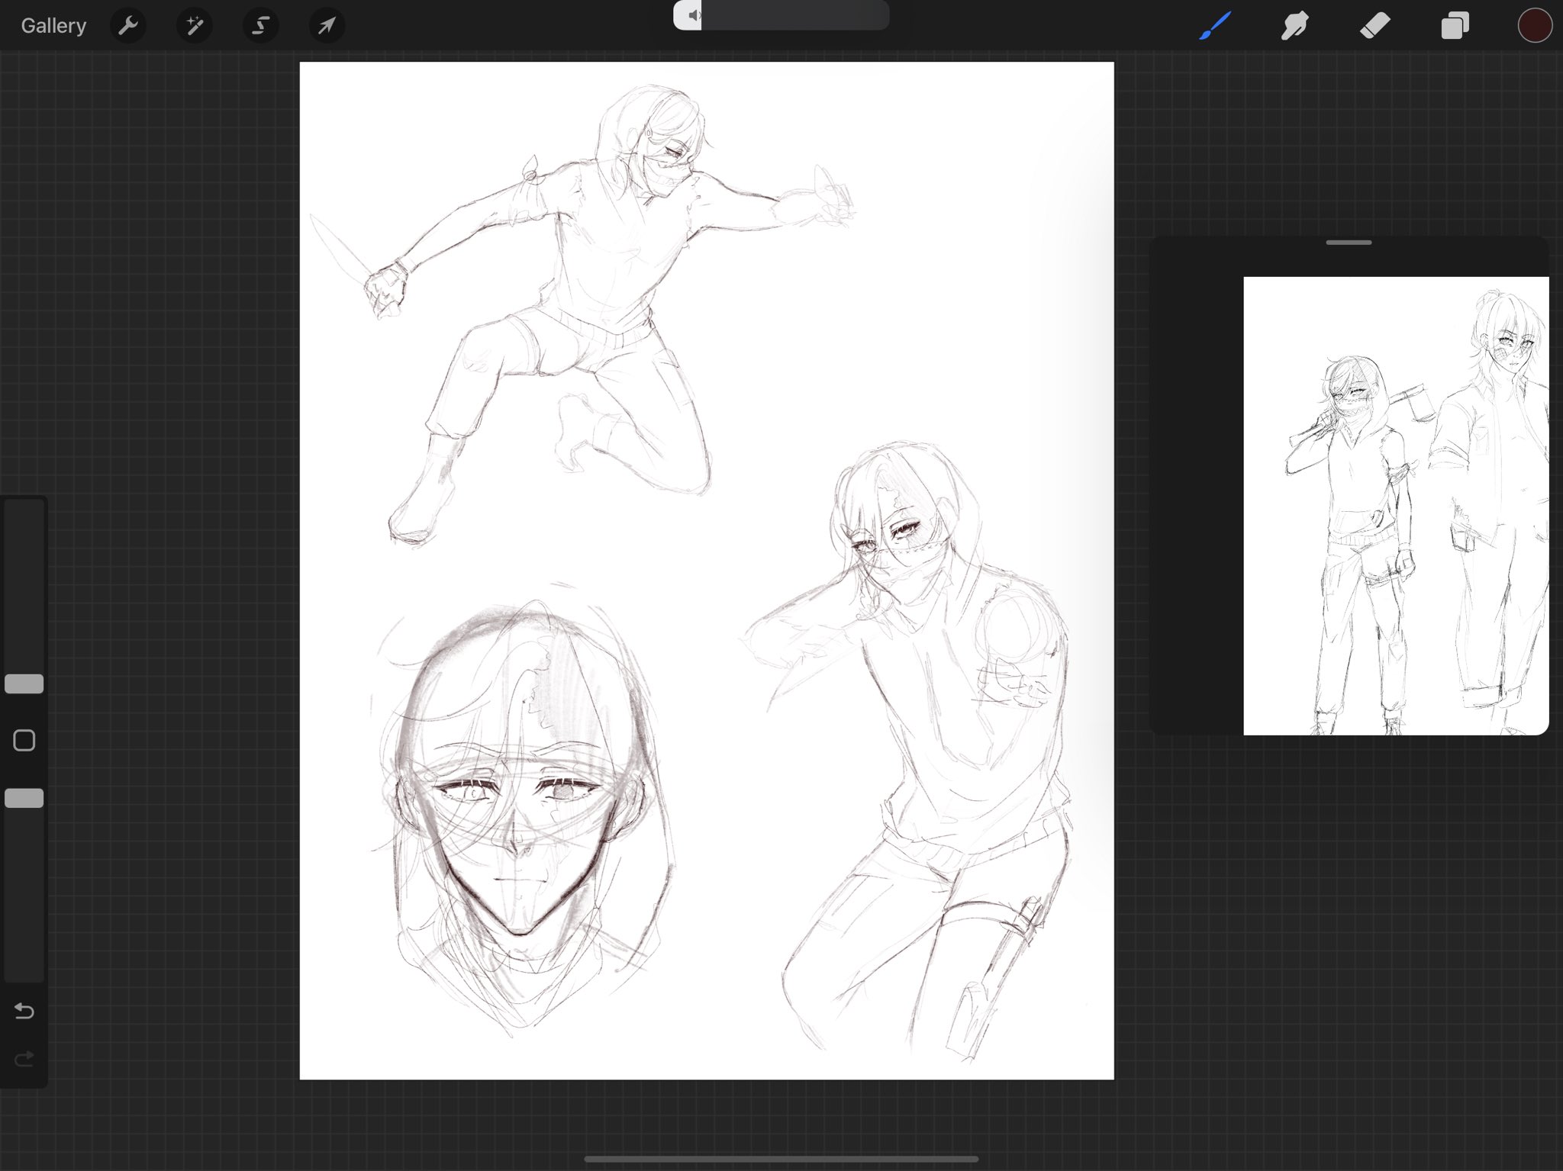The width and height of the screenshot is (1563, 1171).
Task: Tap the iPad home indicator bar
Action: (x=781, y=1159)
